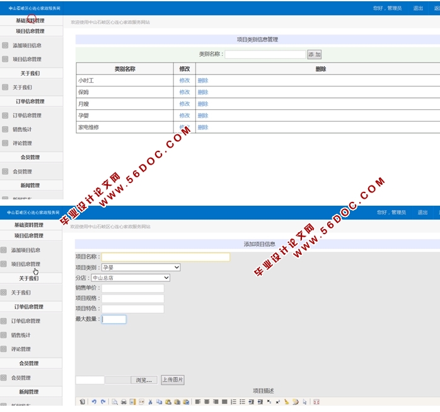This screenshot has height=412, width=440.
Task: Center-align text in the editor
Action: click(x=207, y=402)
